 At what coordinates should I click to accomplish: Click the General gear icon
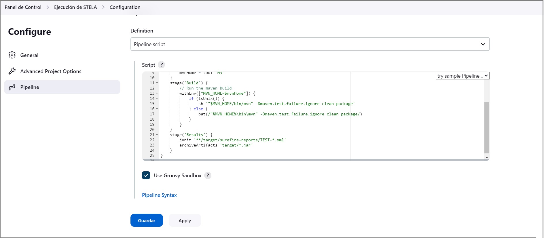point(12,55)
